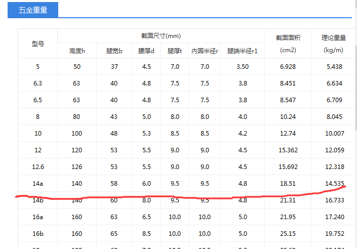This screenshot has width=357, height=249.
Task: Select the 21.95 area cell
Action: click(288, 217)
